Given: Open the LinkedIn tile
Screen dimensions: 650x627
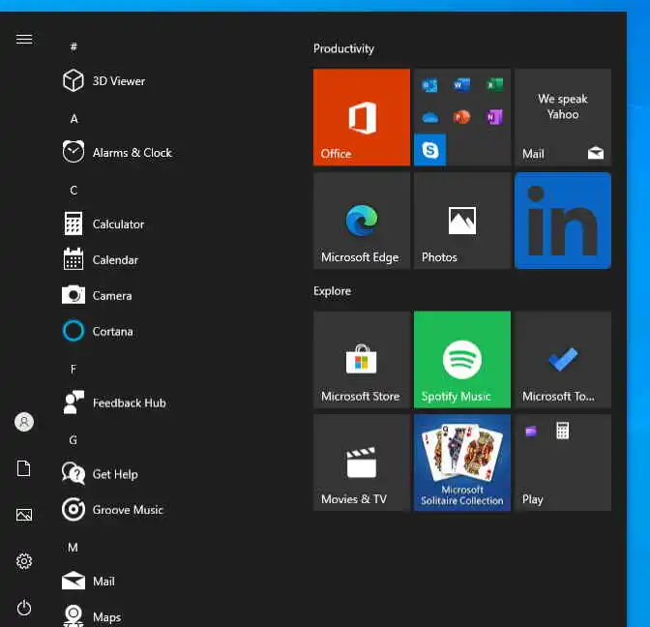Looking at the screenshot, I should (563, 221).
